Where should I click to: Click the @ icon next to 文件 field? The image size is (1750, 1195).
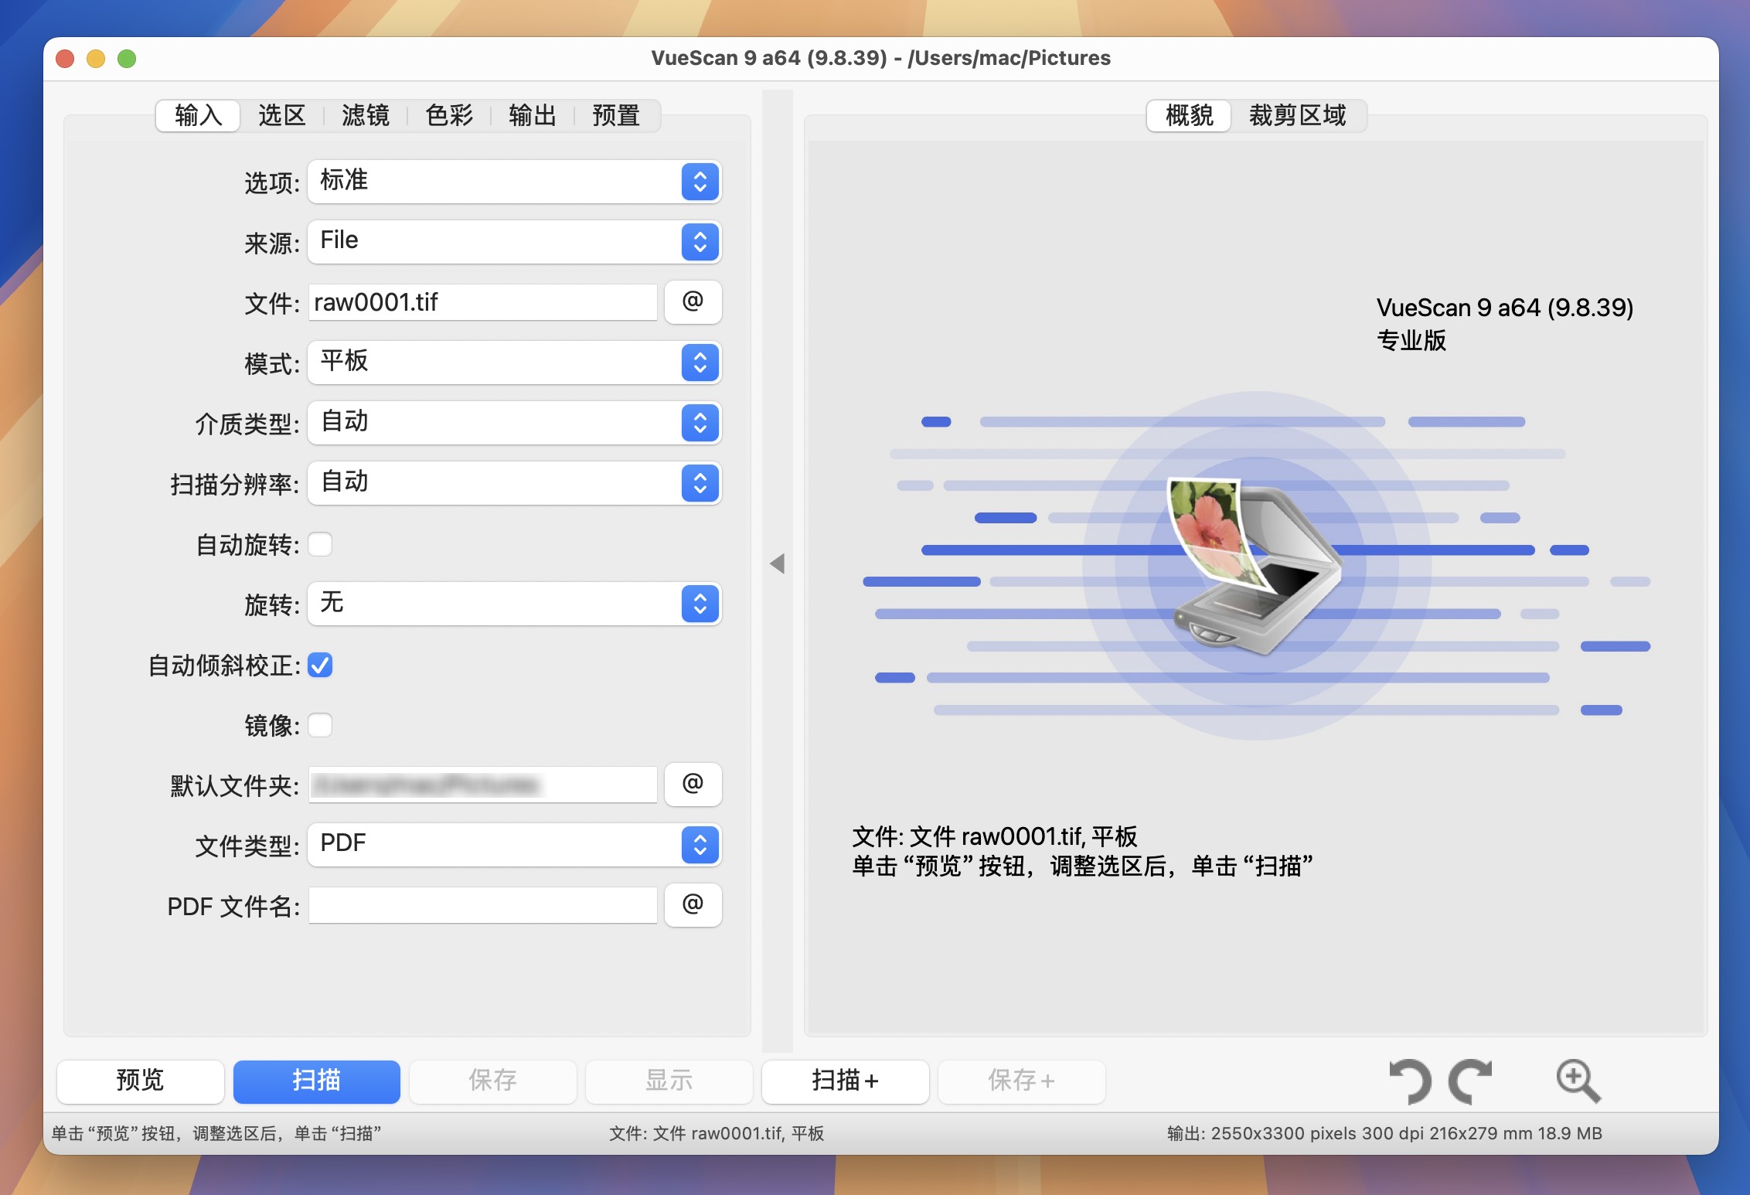(693, 302)
